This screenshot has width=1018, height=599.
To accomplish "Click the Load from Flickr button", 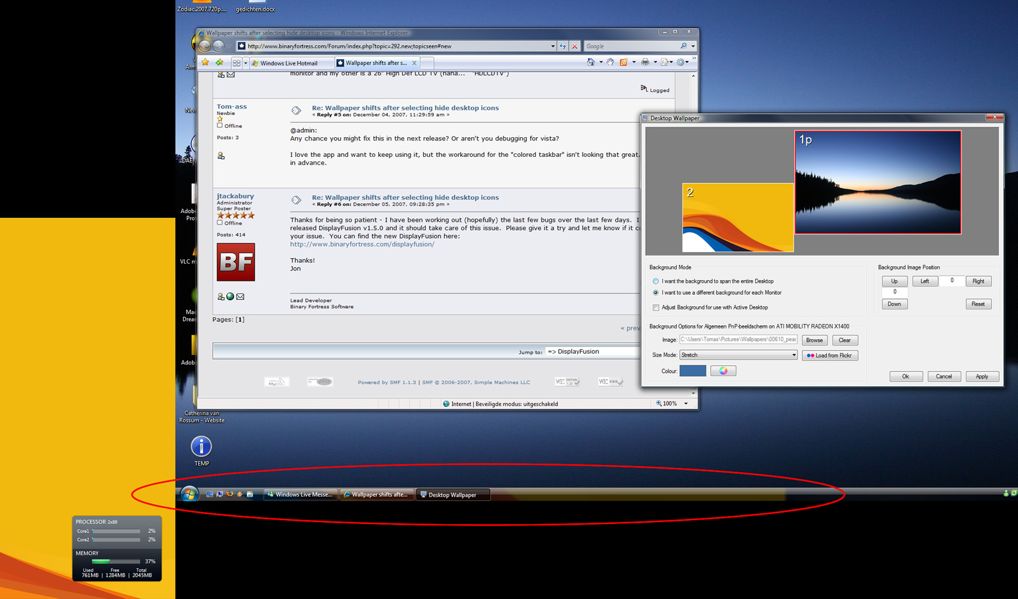I will click(x=830, y=356).
